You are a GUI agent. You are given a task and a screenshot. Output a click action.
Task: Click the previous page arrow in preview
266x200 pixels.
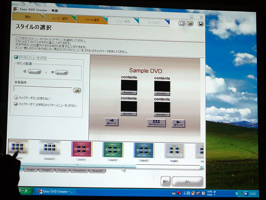[111, 122]
